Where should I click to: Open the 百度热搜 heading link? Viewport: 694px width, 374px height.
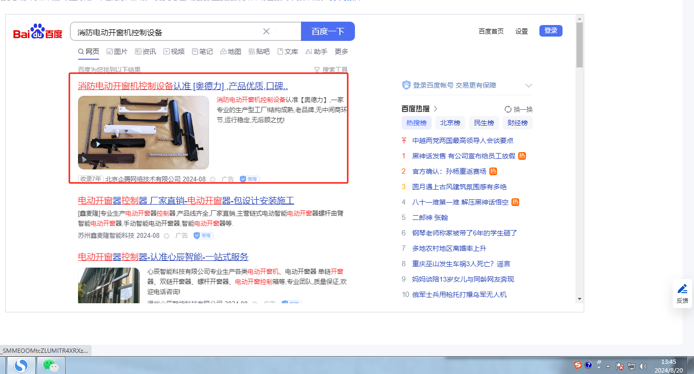419,109
